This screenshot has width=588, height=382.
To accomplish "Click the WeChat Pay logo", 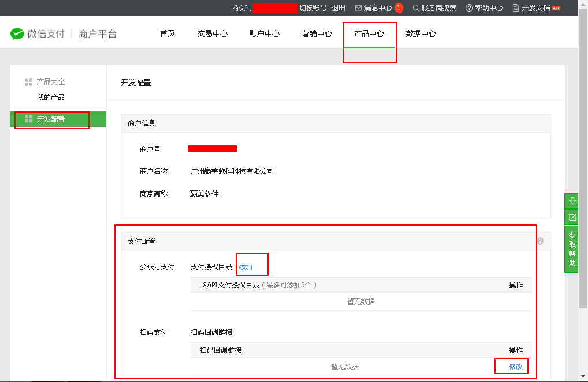I will (x=17, y=34).
